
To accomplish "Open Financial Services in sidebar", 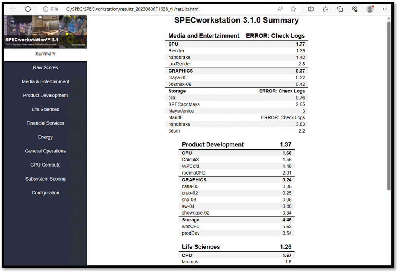I will coord(45,123).
